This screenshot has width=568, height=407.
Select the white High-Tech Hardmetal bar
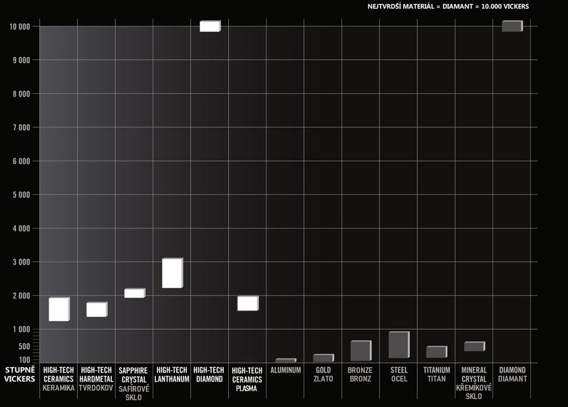(x=96, y=309)
